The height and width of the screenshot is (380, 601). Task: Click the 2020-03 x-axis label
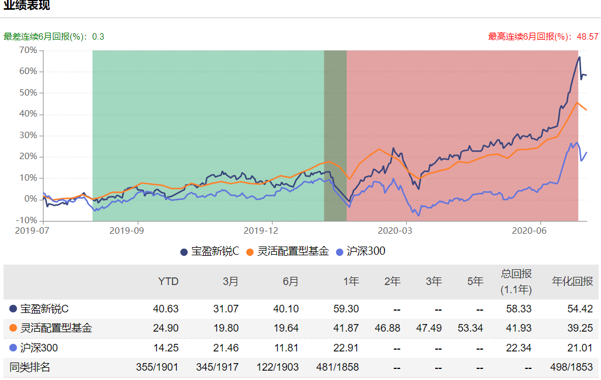pyautogui.click(x=395, y=231)
